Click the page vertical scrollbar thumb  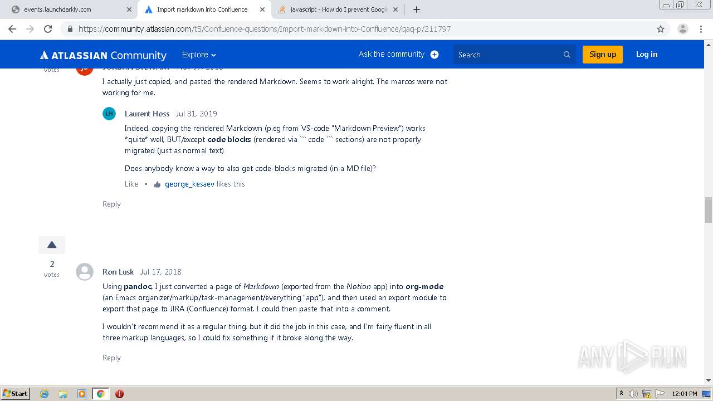(x=709, y=209)
